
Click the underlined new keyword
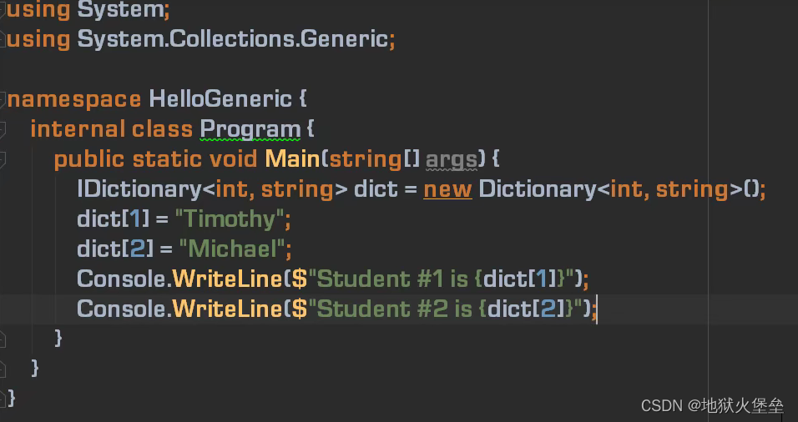pyautogui.click(x=448, y=189)
